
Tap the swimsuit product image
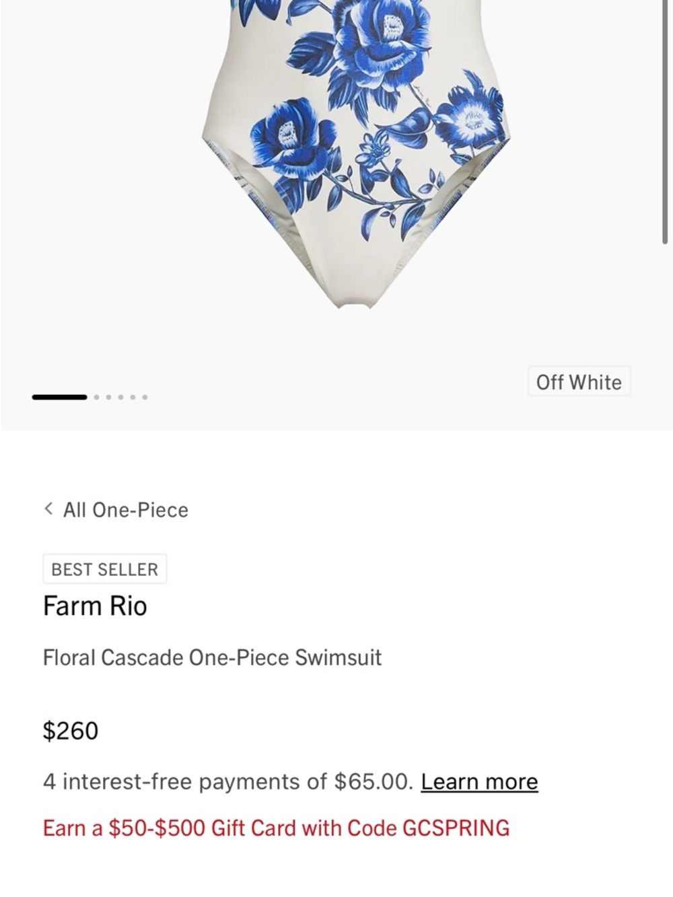(355, 155)
